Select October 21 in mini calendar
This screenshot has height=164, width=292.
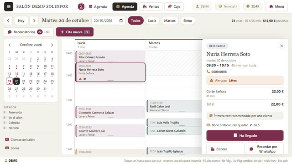[x=24, y=81]
